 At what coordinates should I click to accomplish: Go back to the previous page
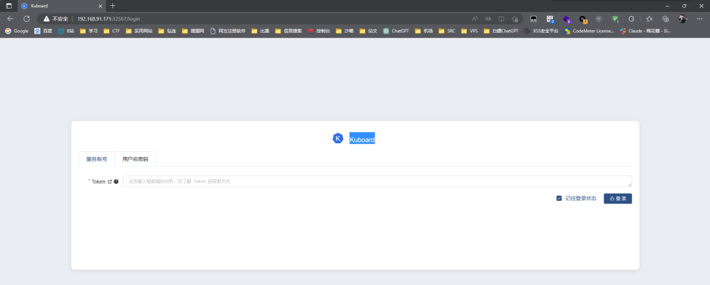[10, 19]
